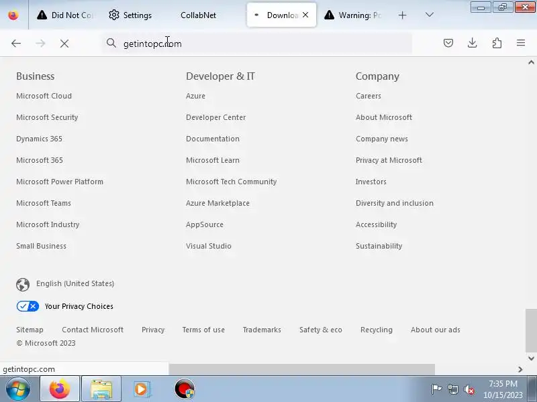The width and height of the screenshot is (537, 402).
Task: Expand the list all tabs dropdown arrow
Action: [430, 15]
